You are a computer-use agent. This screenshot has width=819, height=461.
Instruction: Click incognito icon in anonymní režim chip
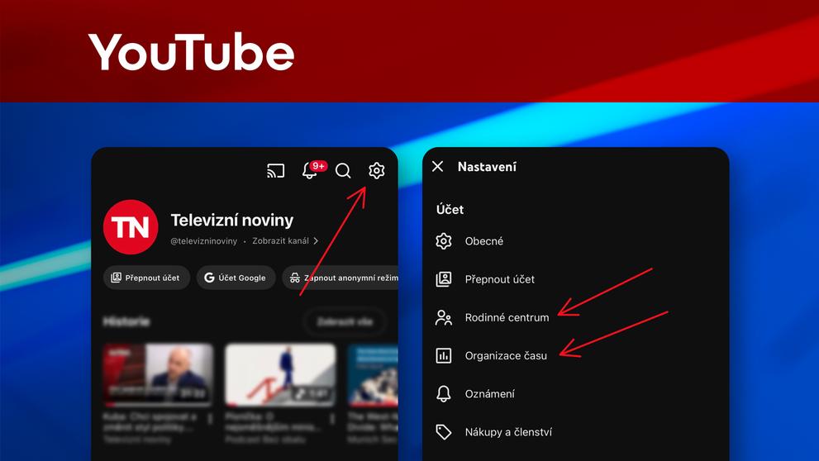295,278
